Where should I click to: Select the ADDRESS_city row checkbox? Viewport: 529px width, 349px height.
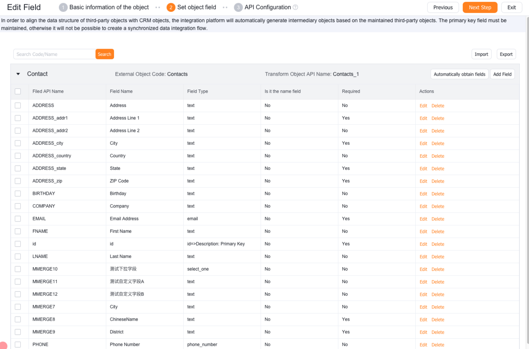[18, 143]
